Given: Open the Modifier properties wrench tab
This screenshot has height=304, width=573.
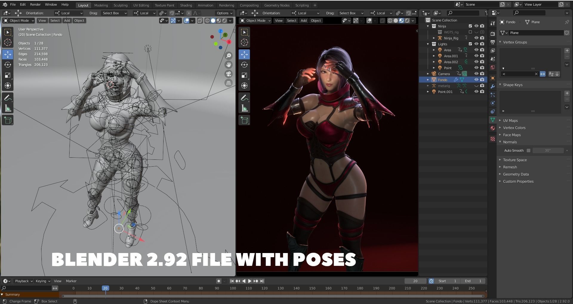Looking at the screenshot, I should (493, 86).
